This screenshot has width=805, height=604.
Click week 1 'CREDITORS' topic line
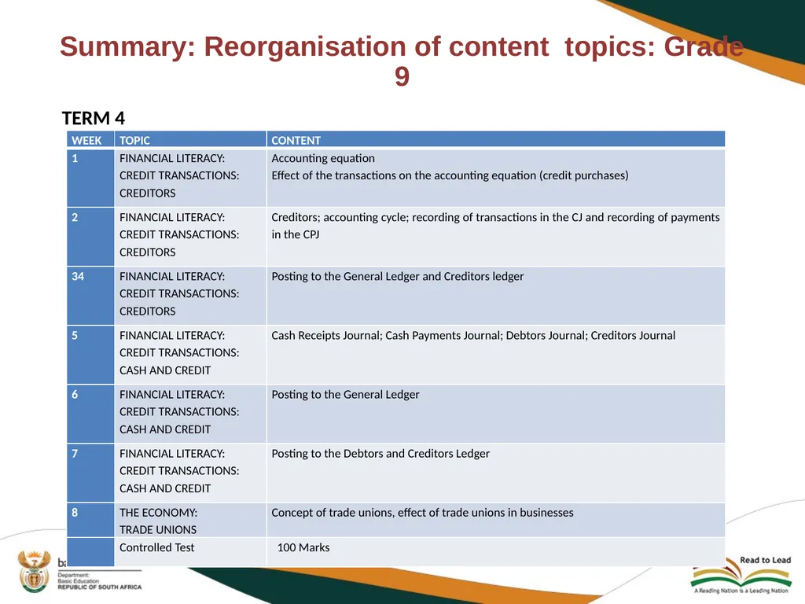point(147,193)
